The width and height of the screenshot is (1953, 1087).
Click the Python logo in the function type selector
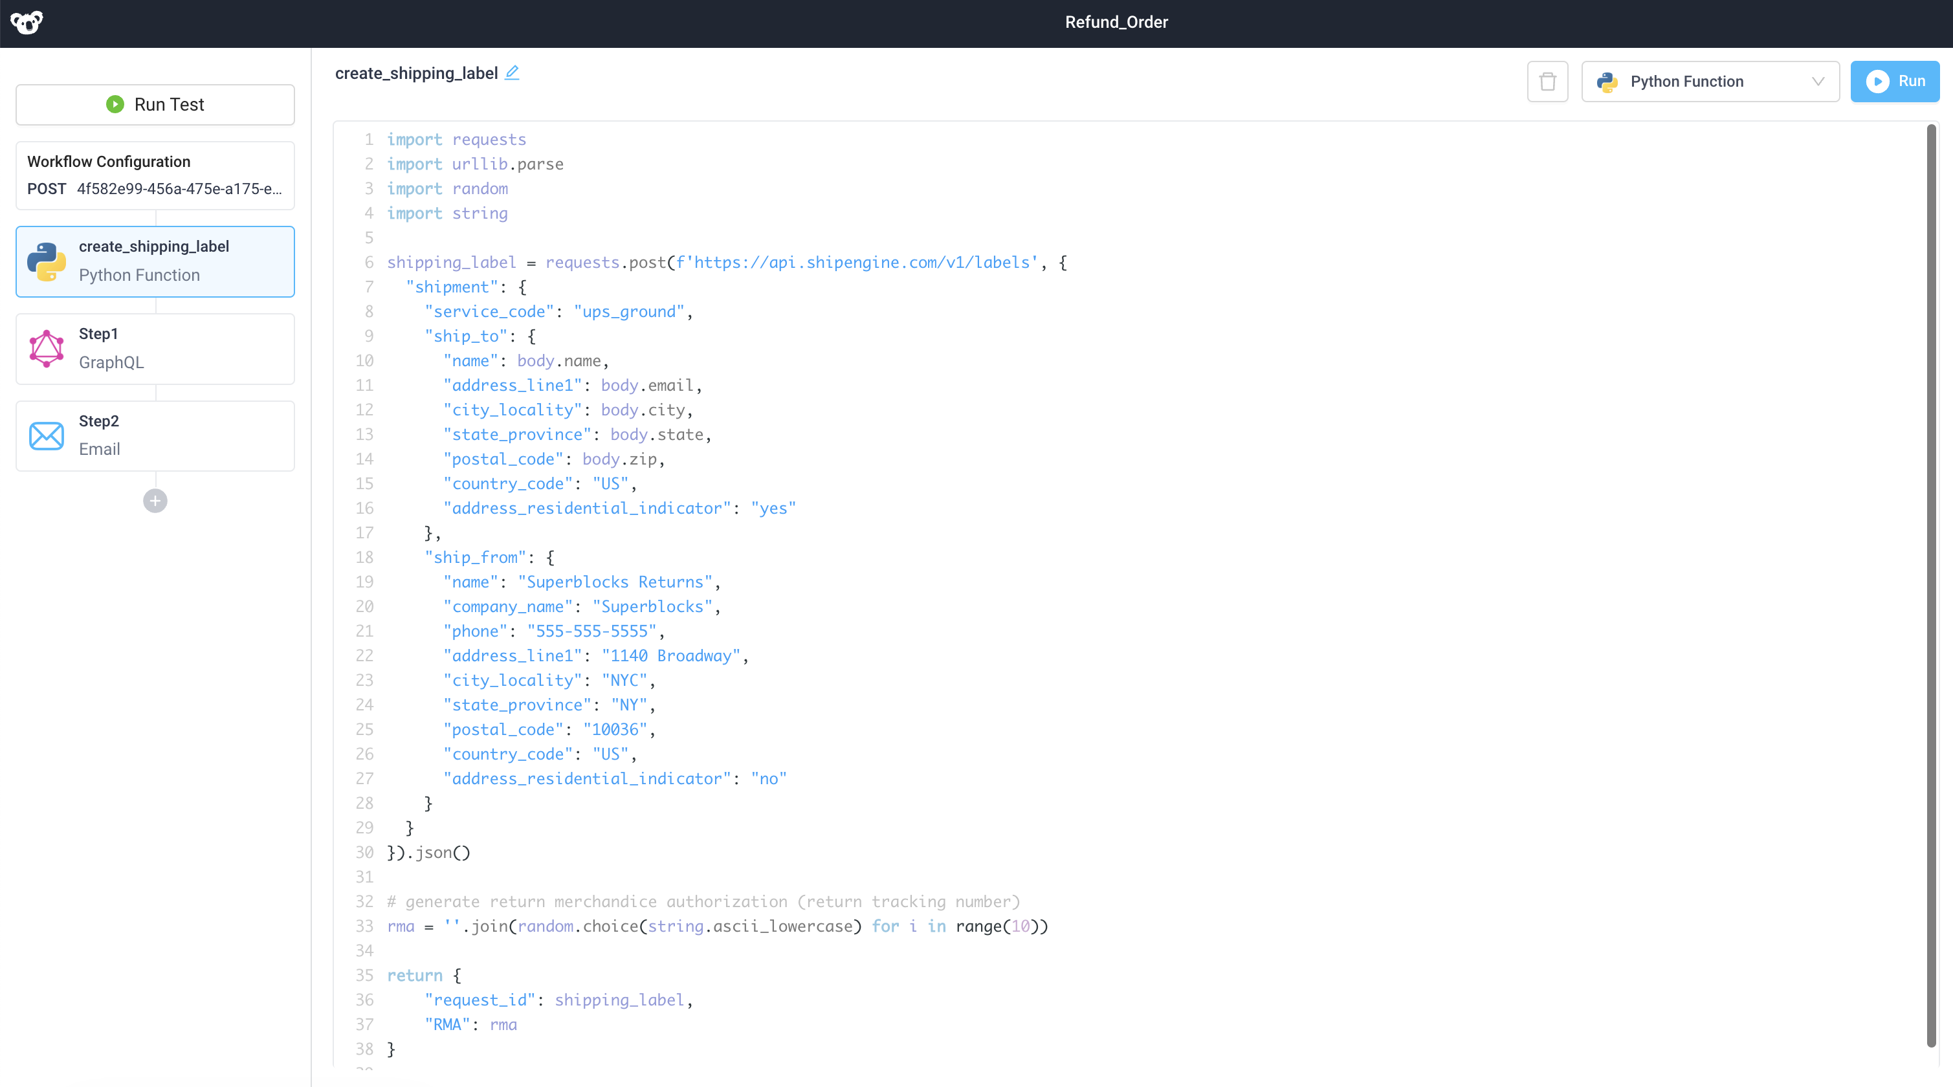click(x=1608, y=82)
